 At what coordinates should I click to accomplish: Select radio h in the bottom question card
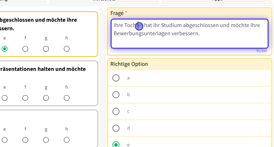[67, 140]
